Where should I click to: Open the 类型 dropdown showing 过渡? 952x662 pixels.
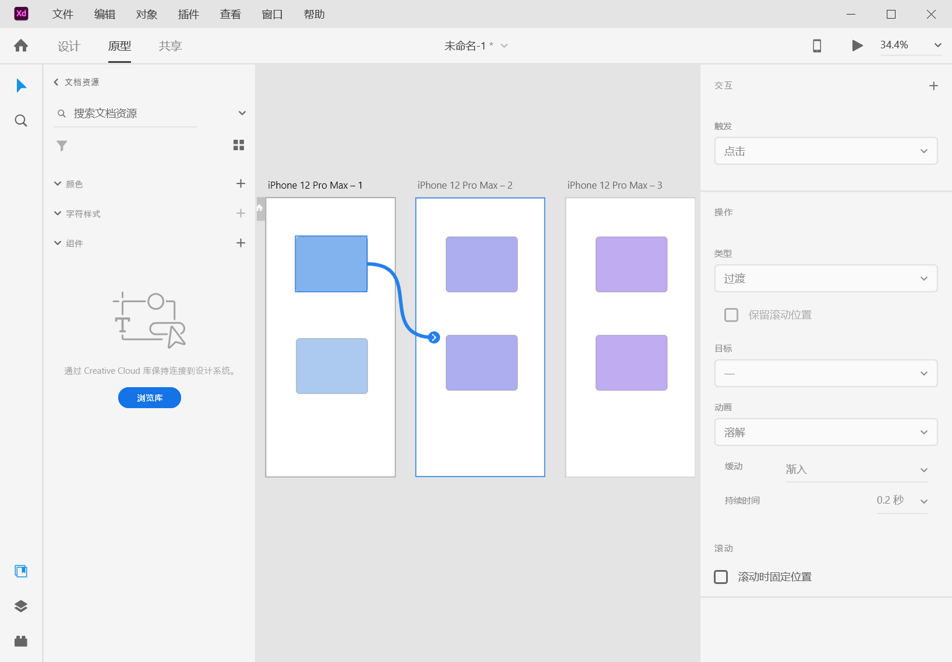tap(826, 278)
